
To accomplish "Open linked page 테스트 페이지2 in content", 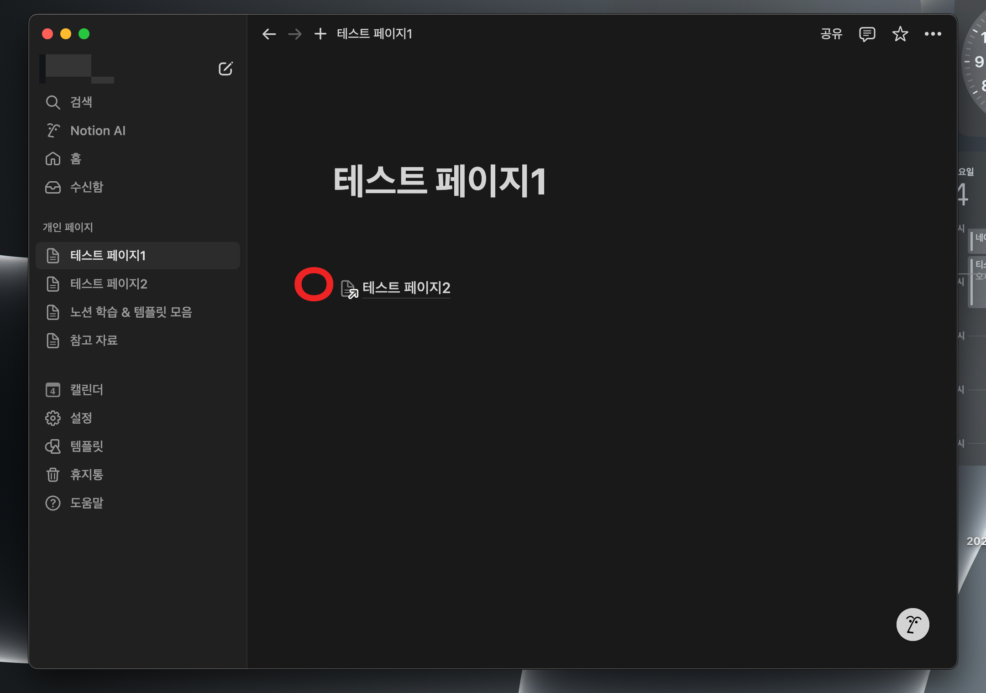I will pyautogui.click(x=406, y=288).
